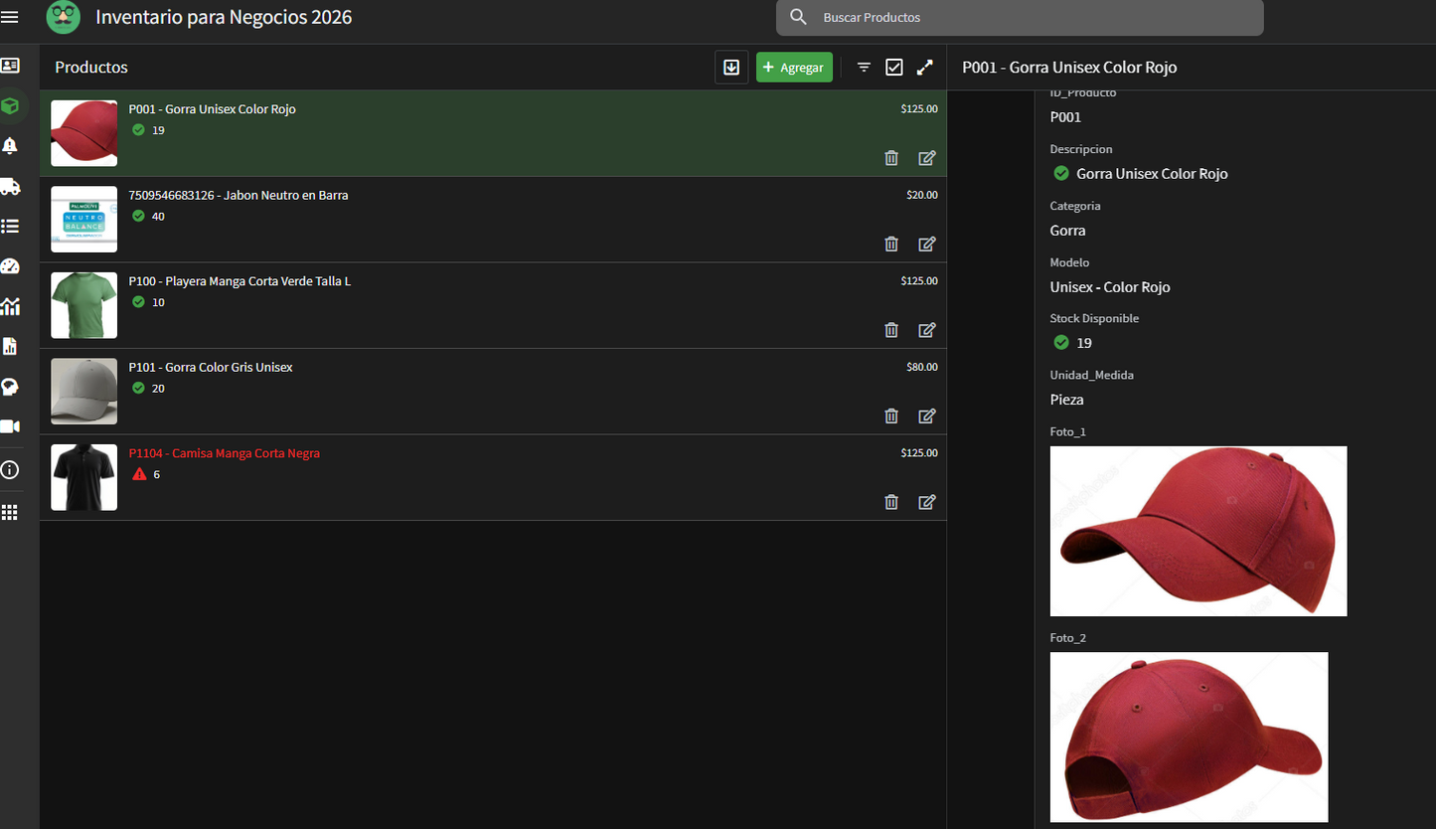
Task: Click stock count 20 in Gorra Gris row
Action: click(158, 389)
